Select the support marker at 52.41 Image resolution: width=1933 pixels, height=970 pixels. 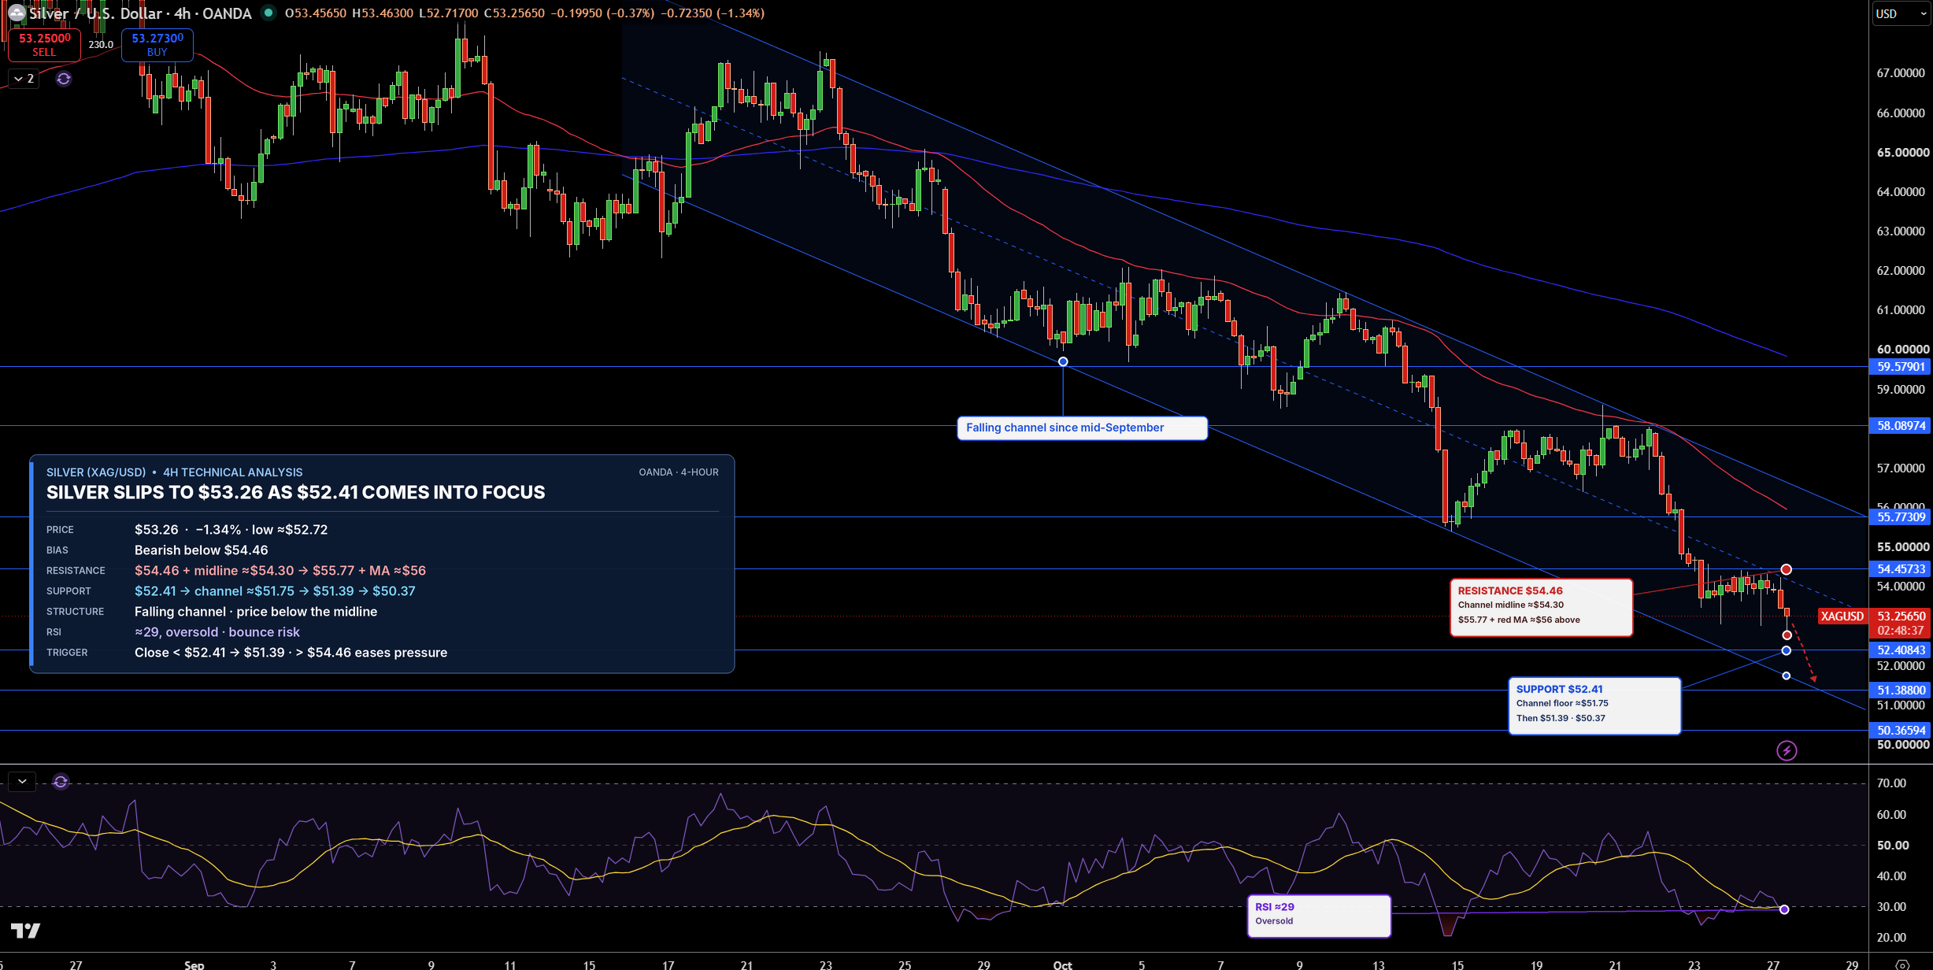pyautogui.click(x=1786, y=650)
